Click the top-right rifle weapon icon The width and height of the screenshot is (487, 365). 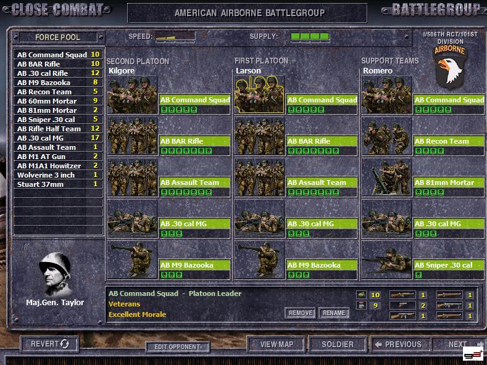[449, 295]
